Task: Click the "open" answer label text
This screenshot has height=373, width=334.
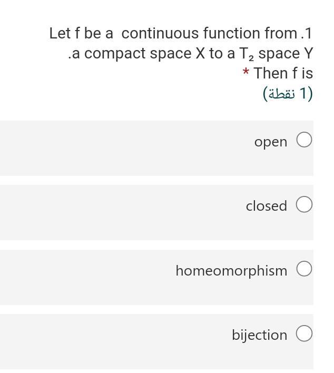Action: tap(271, 142)
